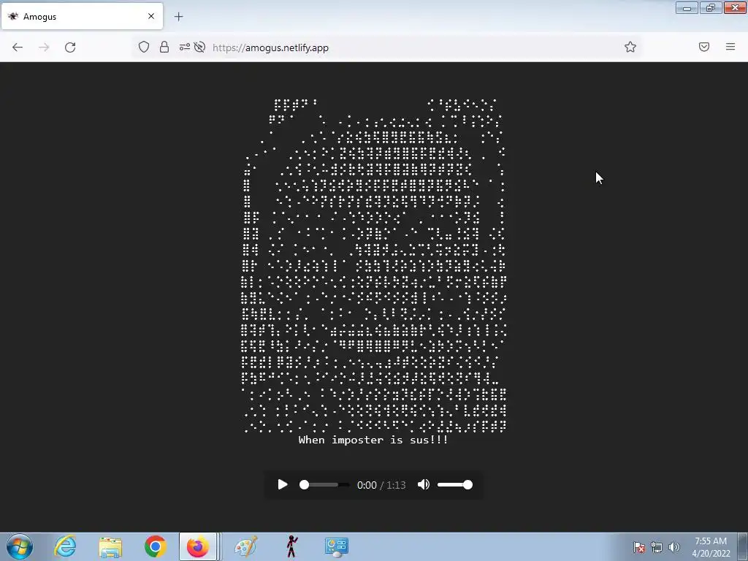Image resolution: width=748 pixels, height=561 pixels.
Task: Open site permissions icon in the address bar
Action: 185,47
